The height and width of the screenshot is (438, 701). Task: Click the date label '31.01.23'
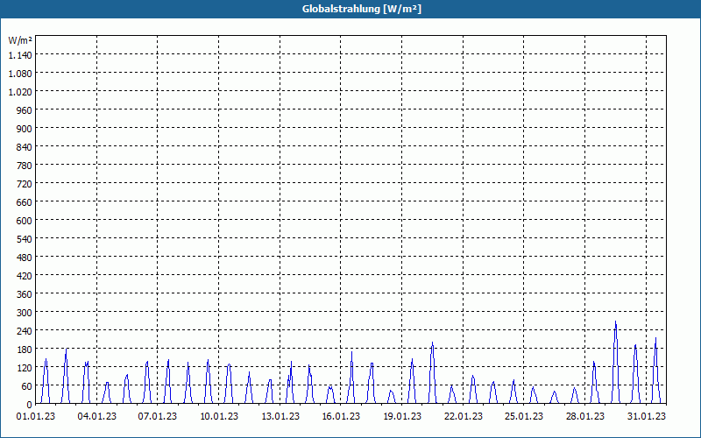646,417
